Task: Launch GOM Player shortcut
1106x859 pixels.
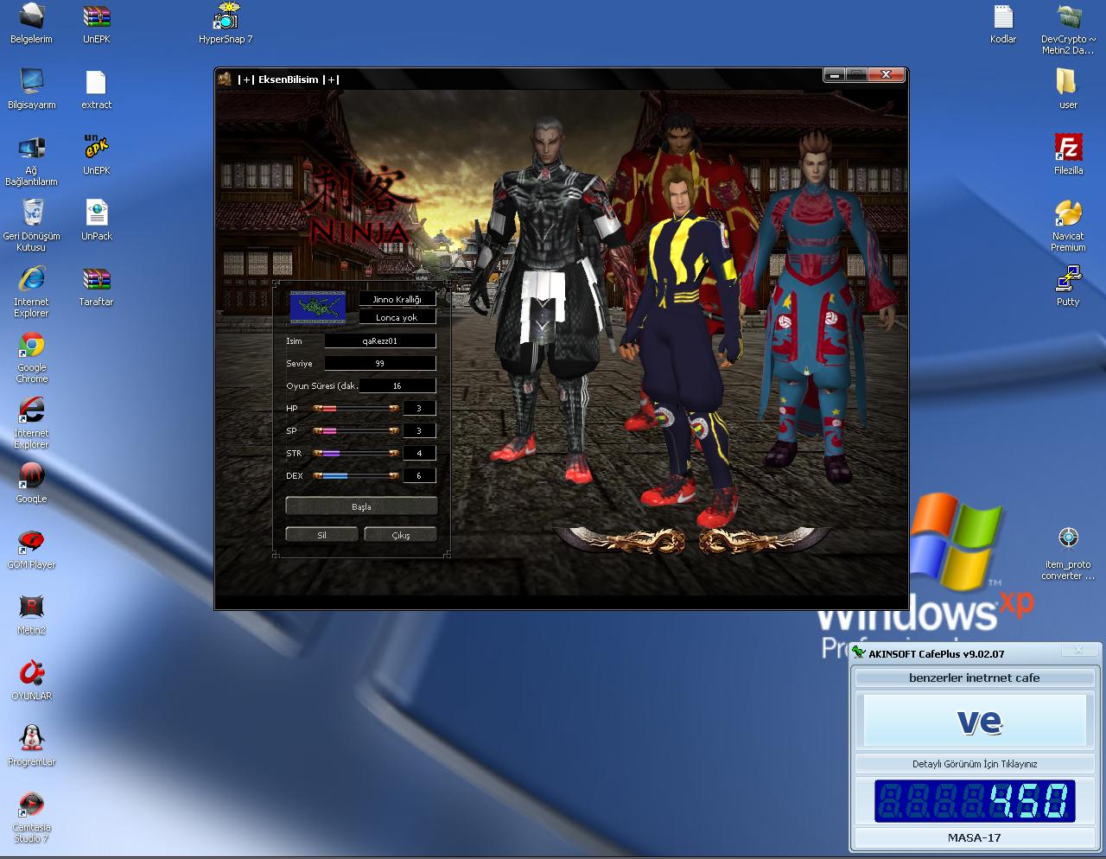Action: point(31,549)
